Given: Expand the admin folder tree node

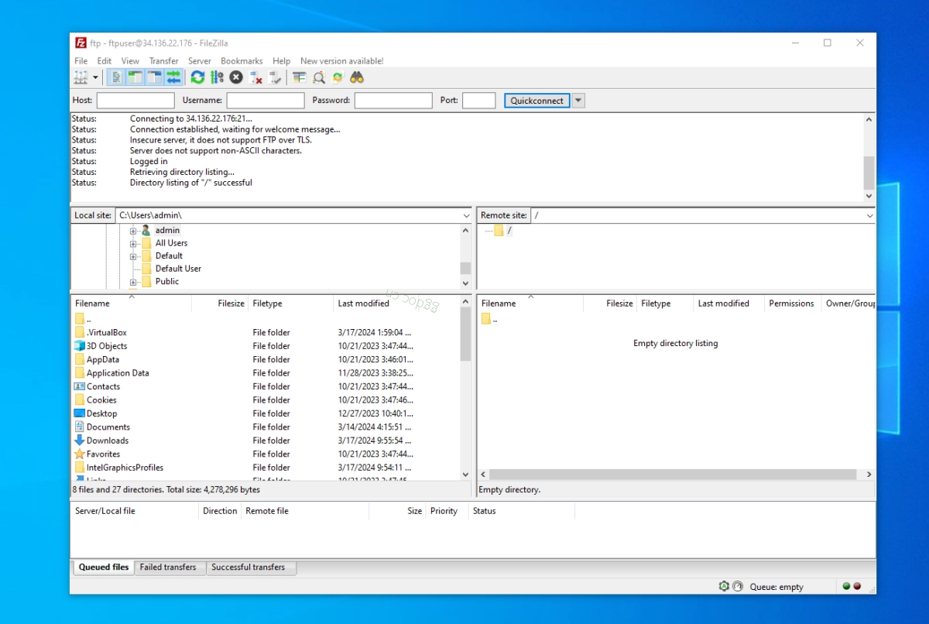Looking at the screenshot, I should click(x=133, y=231).
